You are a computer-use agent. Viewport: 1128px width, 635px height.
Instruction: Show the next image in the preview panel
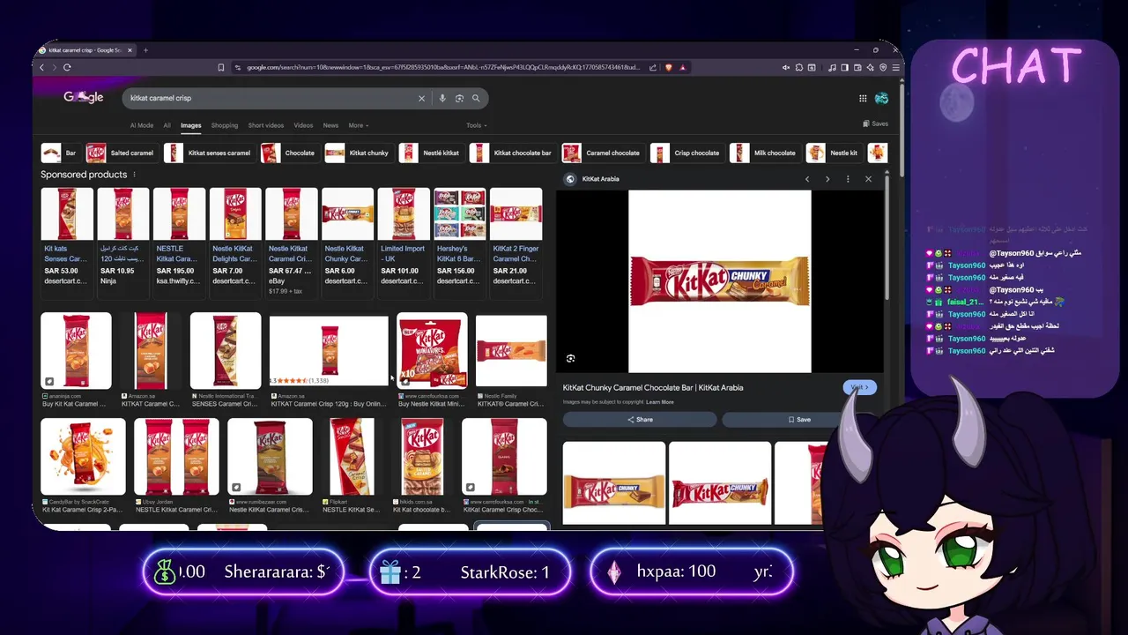coord(827,179)
